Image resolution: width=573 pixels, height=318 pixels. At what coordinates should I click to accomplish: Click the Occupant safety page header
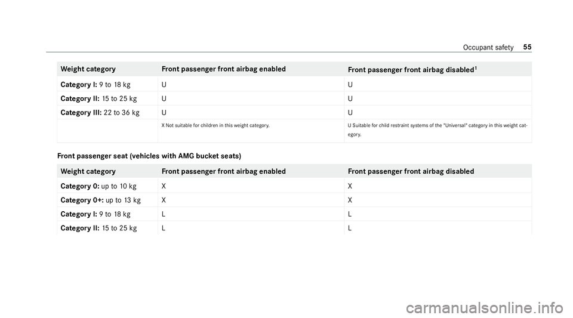point(488,48)
